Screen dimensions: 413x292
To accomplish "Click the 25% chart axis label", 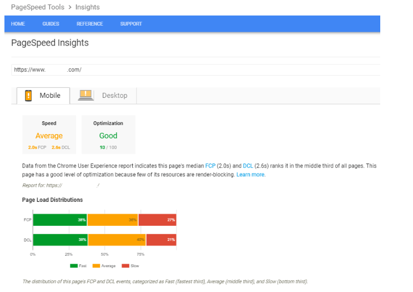I will 69,255.
